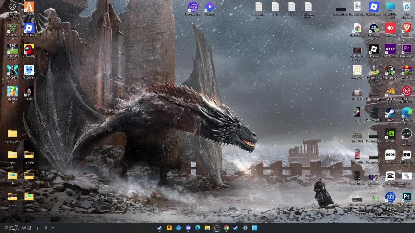Image resolution: width=415 pixels, height=233 pixels.
Task: Open the RODE Central shortcut
Action: coord(390,157)
